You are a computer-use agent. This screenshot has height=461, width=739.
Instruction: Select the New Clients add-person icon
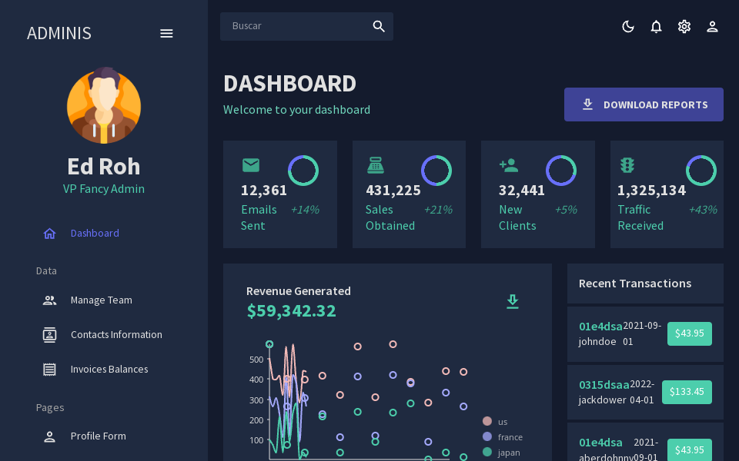click(509, 165)
